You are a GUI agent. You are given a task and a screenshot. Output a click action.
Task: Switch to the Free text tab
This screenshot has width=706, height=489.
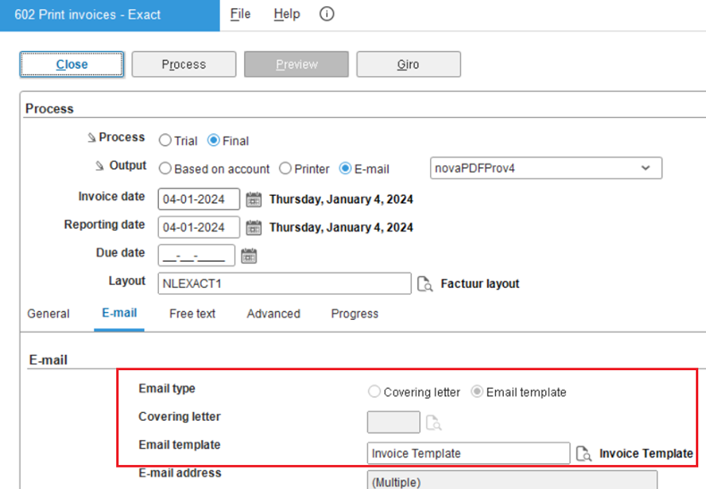tap(192, 314)
